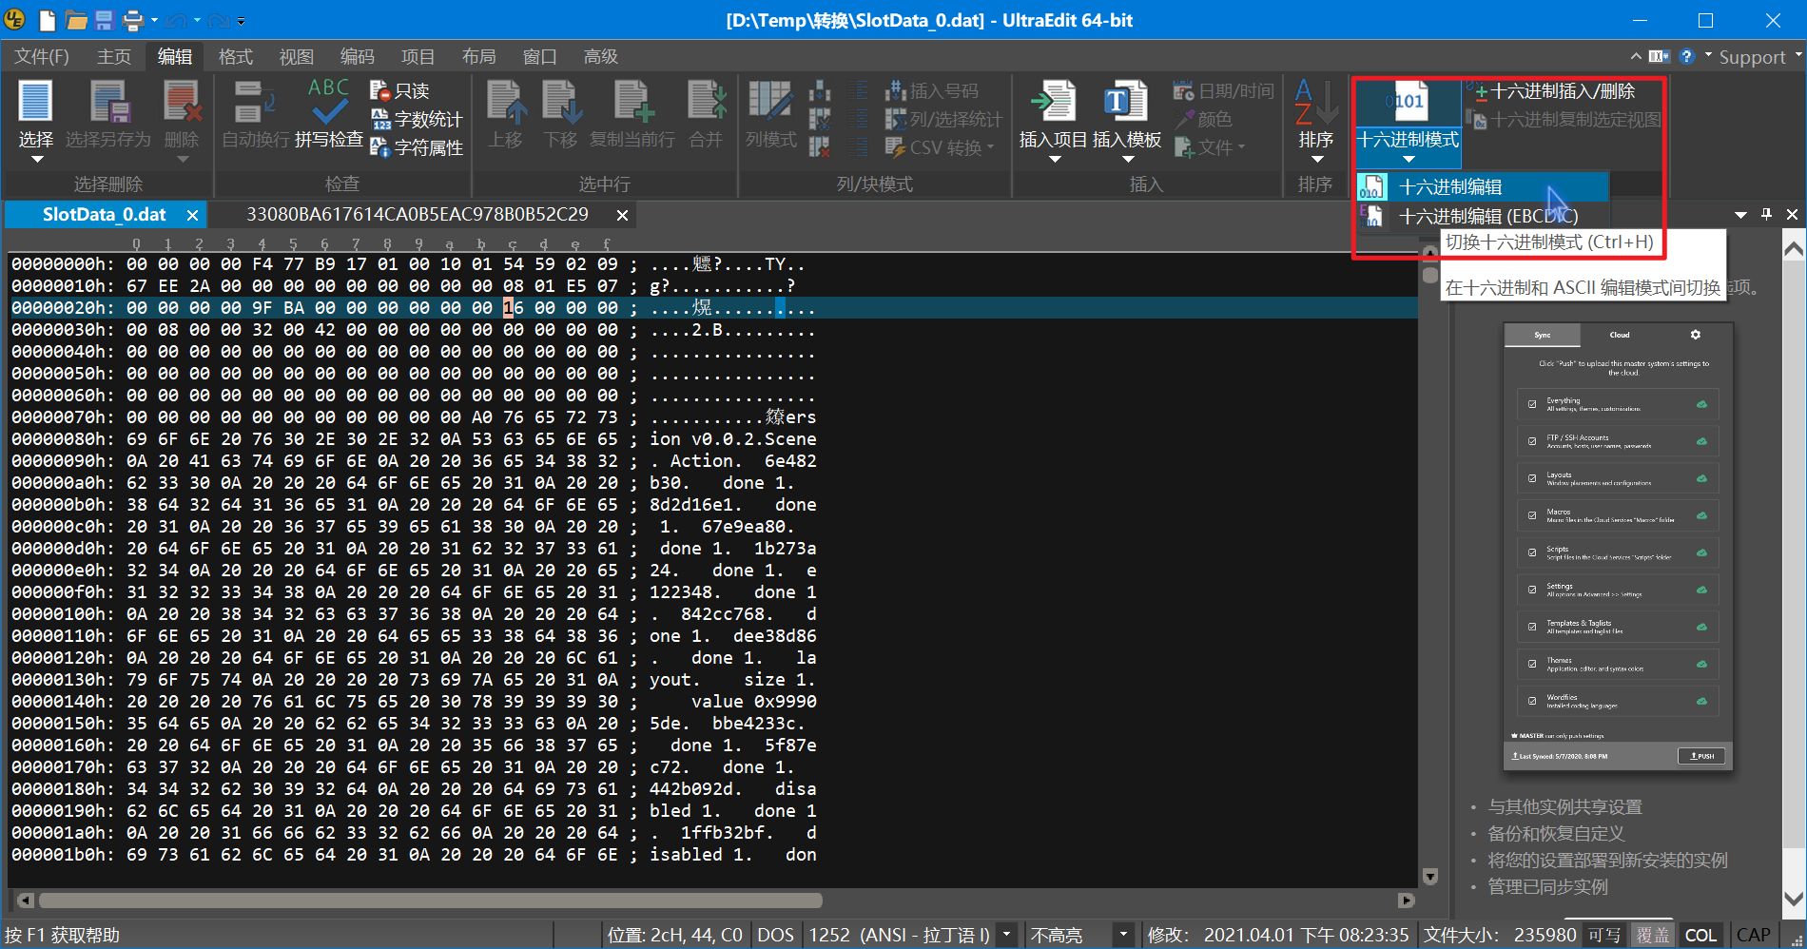The height and width of the screenshot is (949, 1807).
Task: Click the Word Count (字数统计) icon
Action: tap(381, 120)
